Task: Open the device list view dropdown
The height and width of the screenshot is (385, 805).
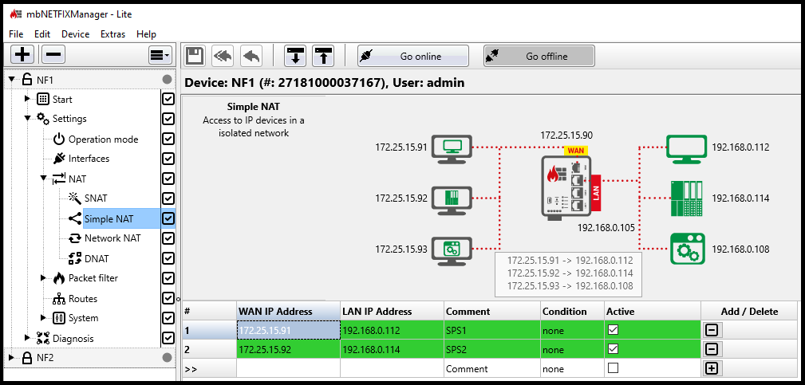Action: click(160, 54)
